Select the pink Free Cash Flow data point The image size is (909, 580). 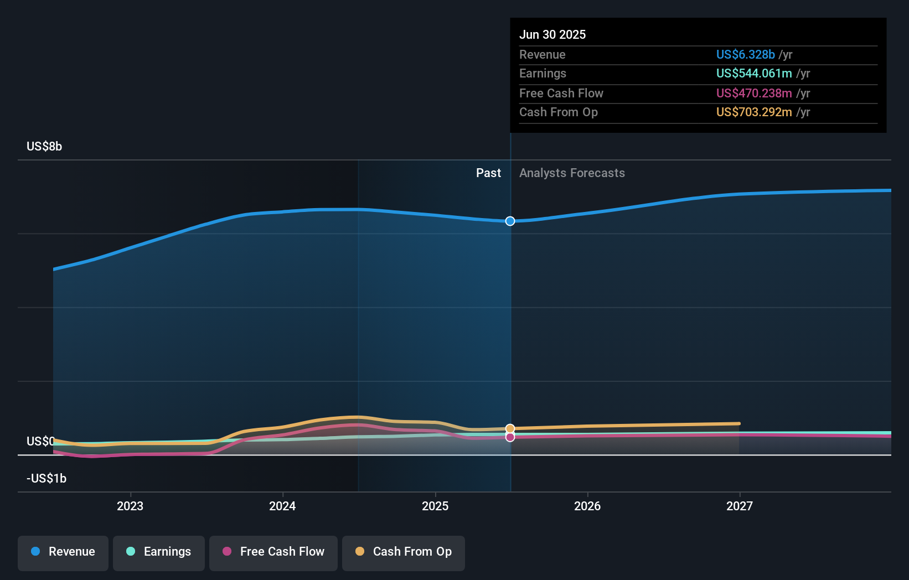click(x=510, y=438)
